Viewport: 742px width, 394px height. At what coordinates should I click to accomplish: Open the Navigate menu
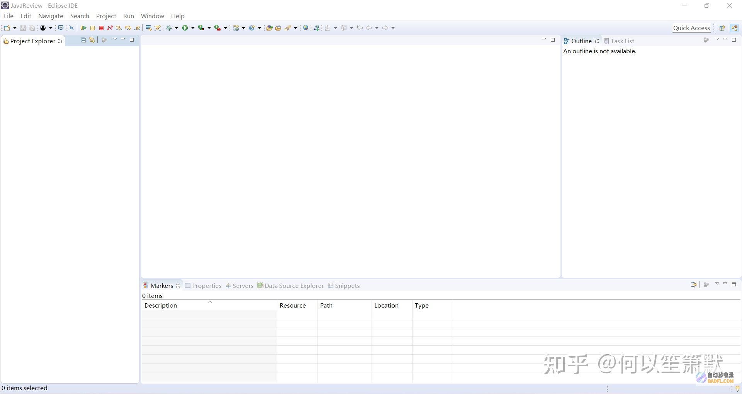(51, 16)
